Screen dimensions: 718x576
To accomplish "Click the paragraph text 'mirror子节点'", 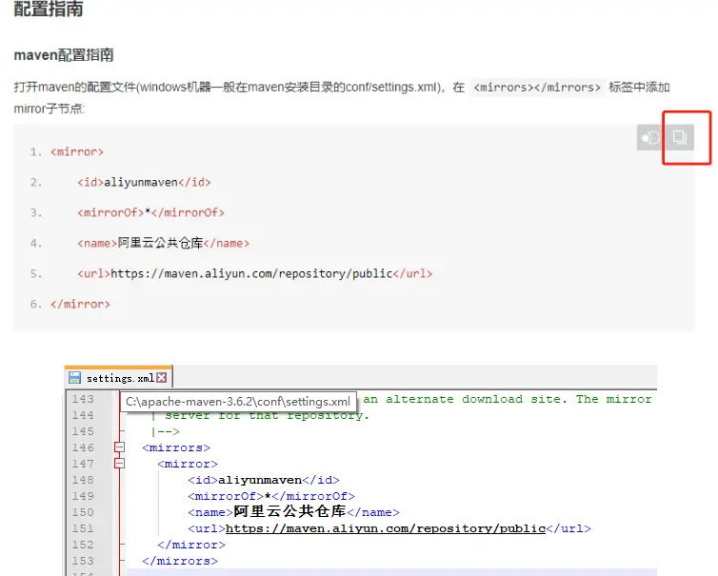I will 49,109.
